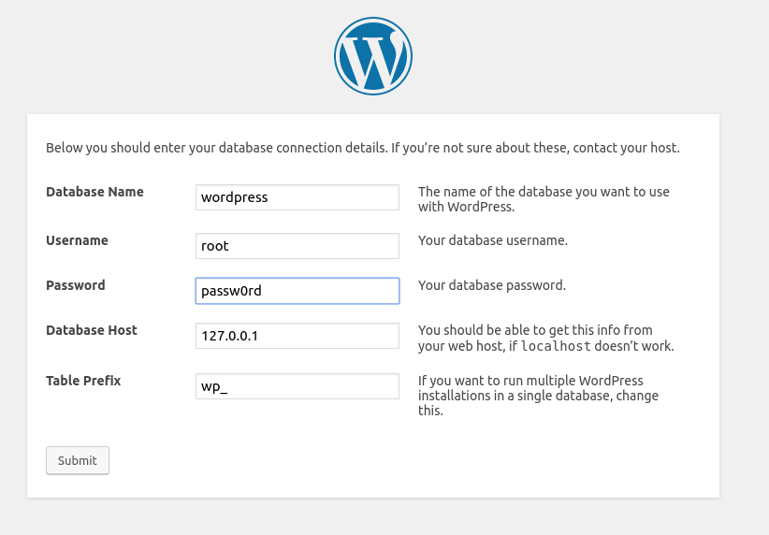This screenshot has height=535, width=769.
Task: Click the "Database Name" field label
Action: click(x=94, y=192)
